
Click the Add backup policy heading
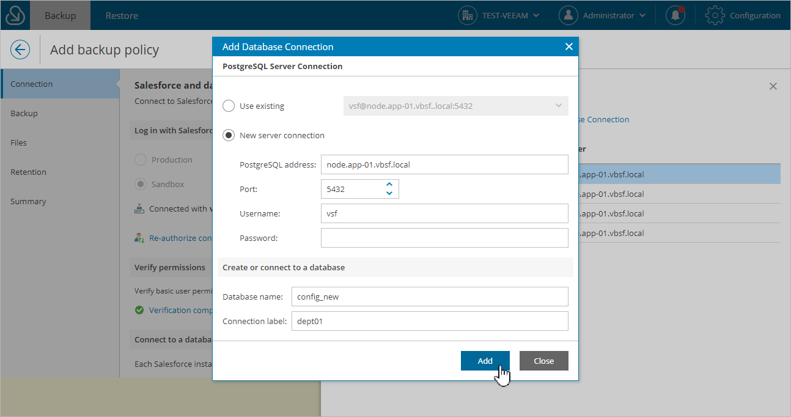coord(105,50)
